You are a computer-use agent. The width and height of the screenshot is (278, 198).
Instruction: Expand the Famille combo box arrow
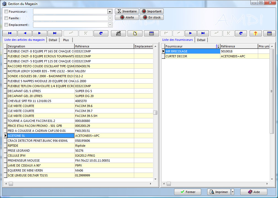click(x=110, y=18)
